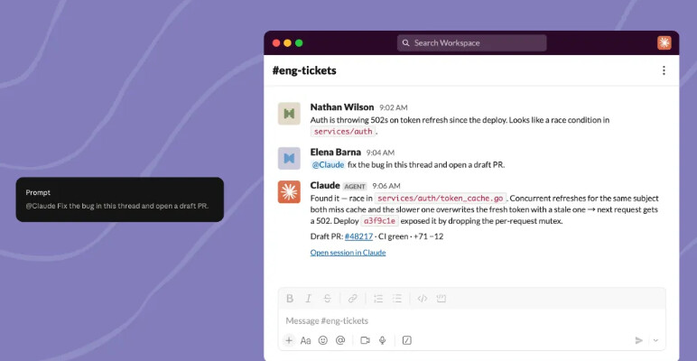Click the orange Claude avatar in title bar
Screen dimensions: 697x361
click(664, 42)
